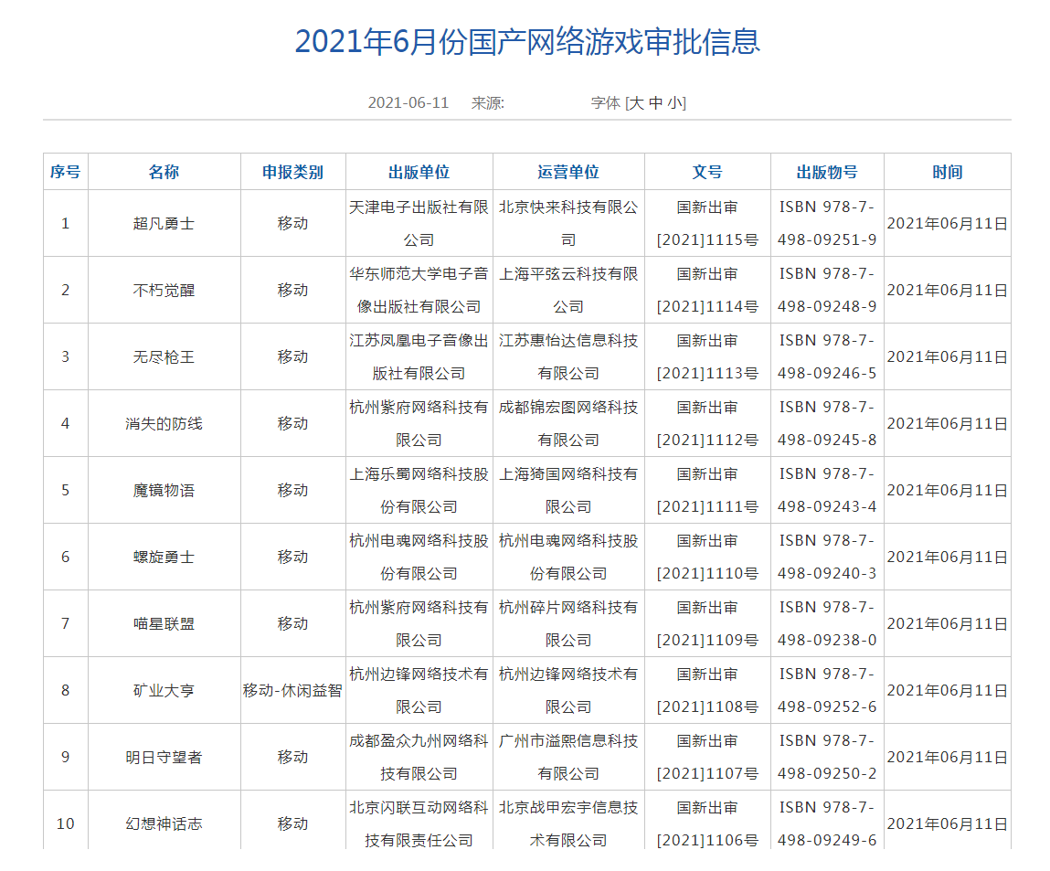Click ISBN ending 498-09243-4
1050x871 pixels.
pyautogui.click(x=827, y=507)
